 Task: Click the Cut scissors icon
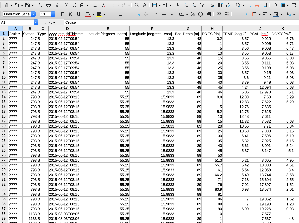(66, 5)
